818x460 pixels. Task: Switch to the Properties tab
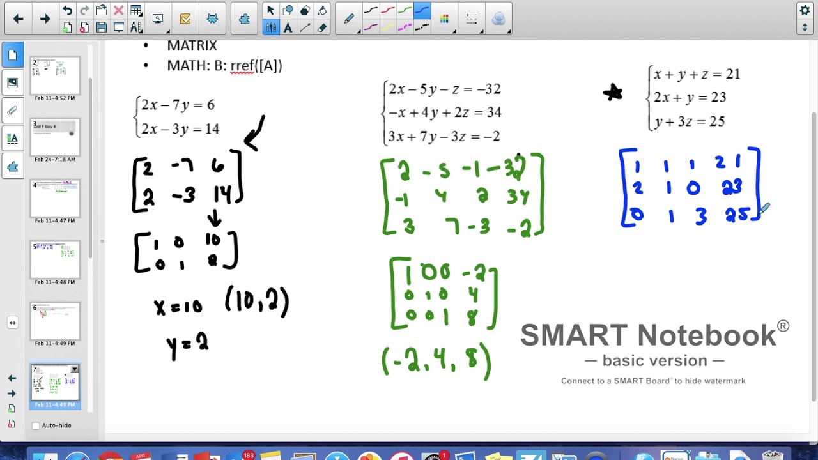[x=12, y=138]
